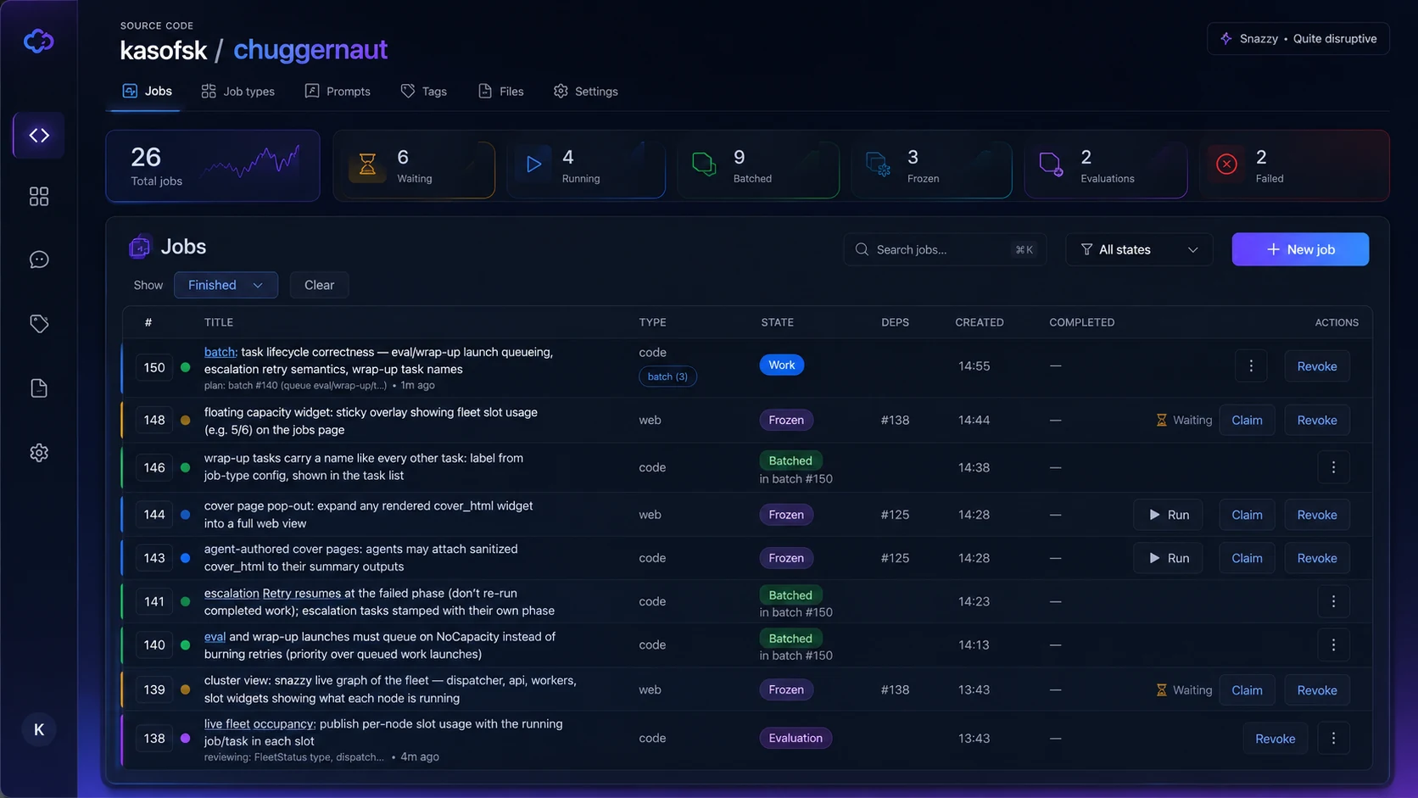
Task: Claim job 148
Action: (1247, 420)
